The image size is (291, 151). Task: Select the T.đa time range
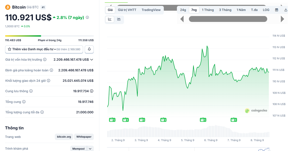click(x=254, y=10)
